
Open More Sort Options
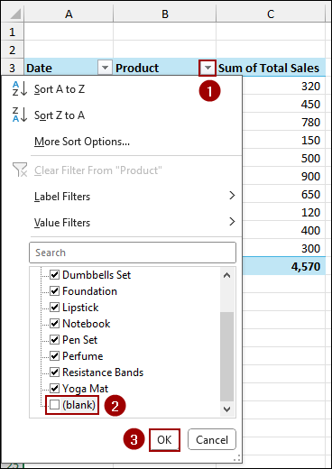[82, 142]
